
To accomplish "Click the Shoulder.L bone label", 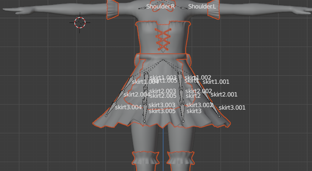I will tap(202, 6).
